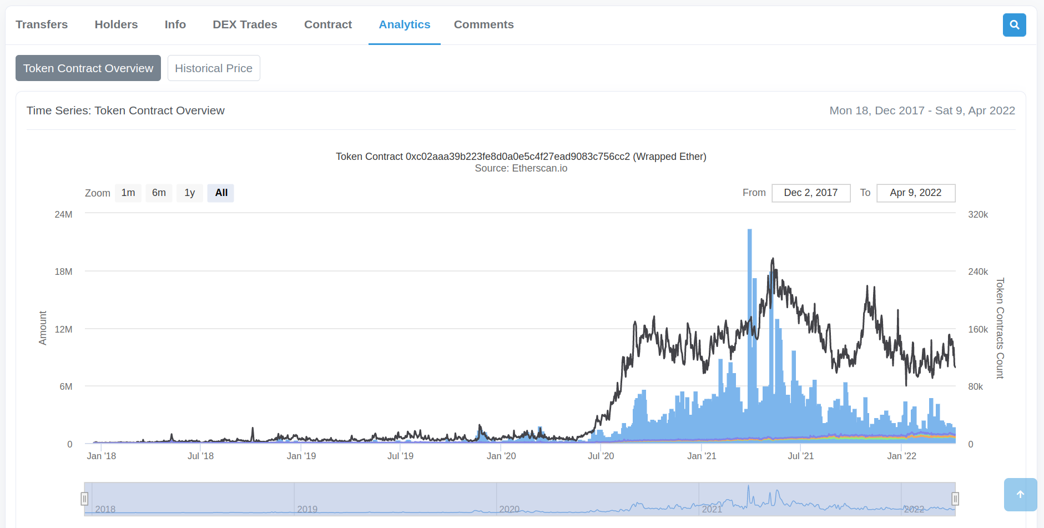Click the Amount axis title
The width and height of the screenshot is (1044, 528).
[43, 328]
